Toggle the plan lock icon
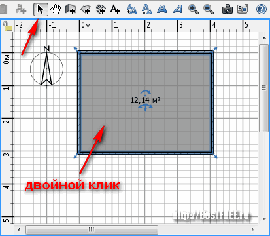Viewport: 270px width, 236px height. (x=8, y=26)
